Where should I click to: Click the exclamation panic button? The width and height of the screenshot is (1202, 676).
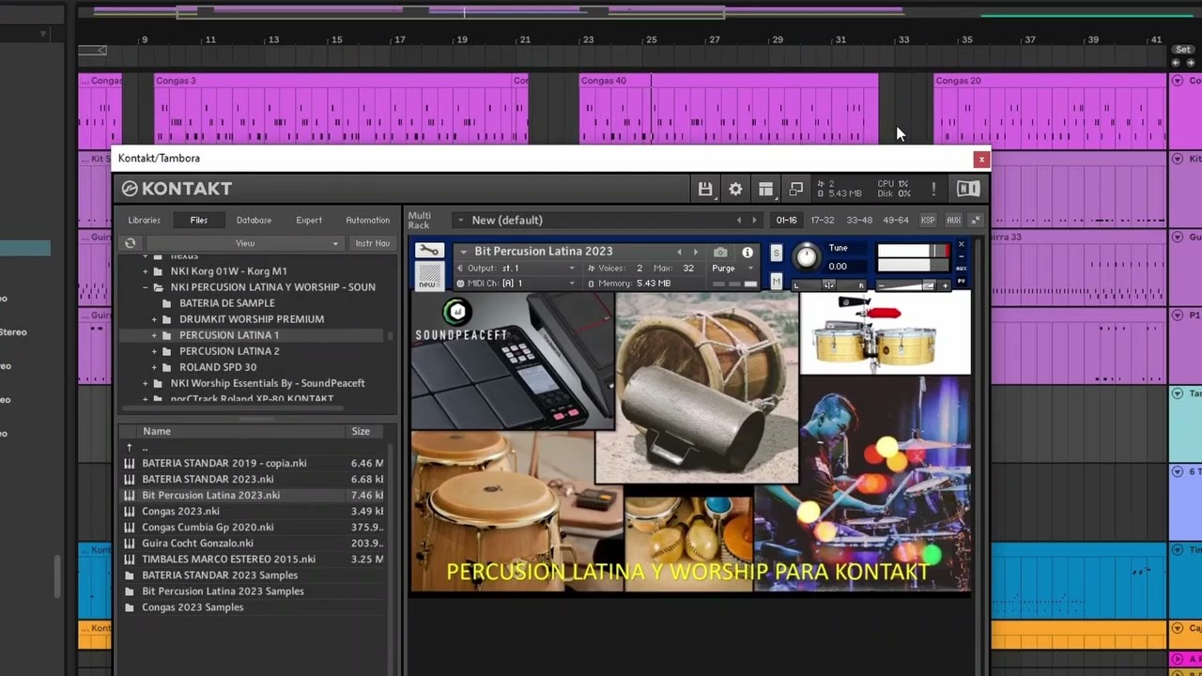click(x=933, y=189)
